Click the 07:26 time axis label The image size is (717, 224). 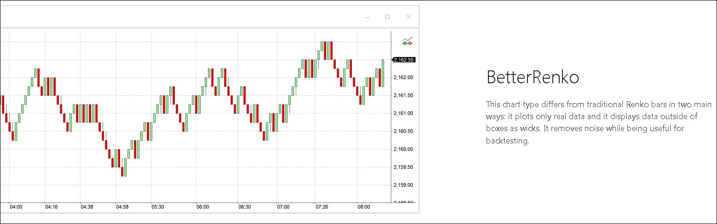[322, 207]
